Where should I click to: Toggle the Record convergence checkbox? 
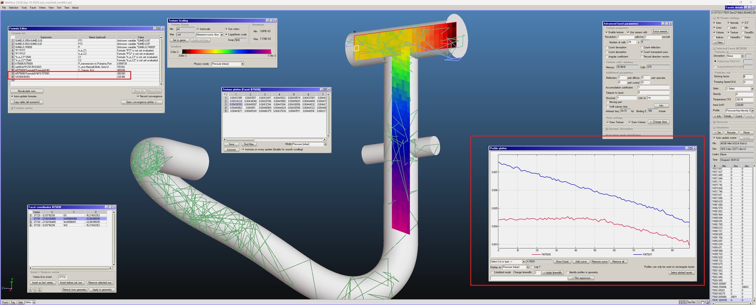coord(138,96)
